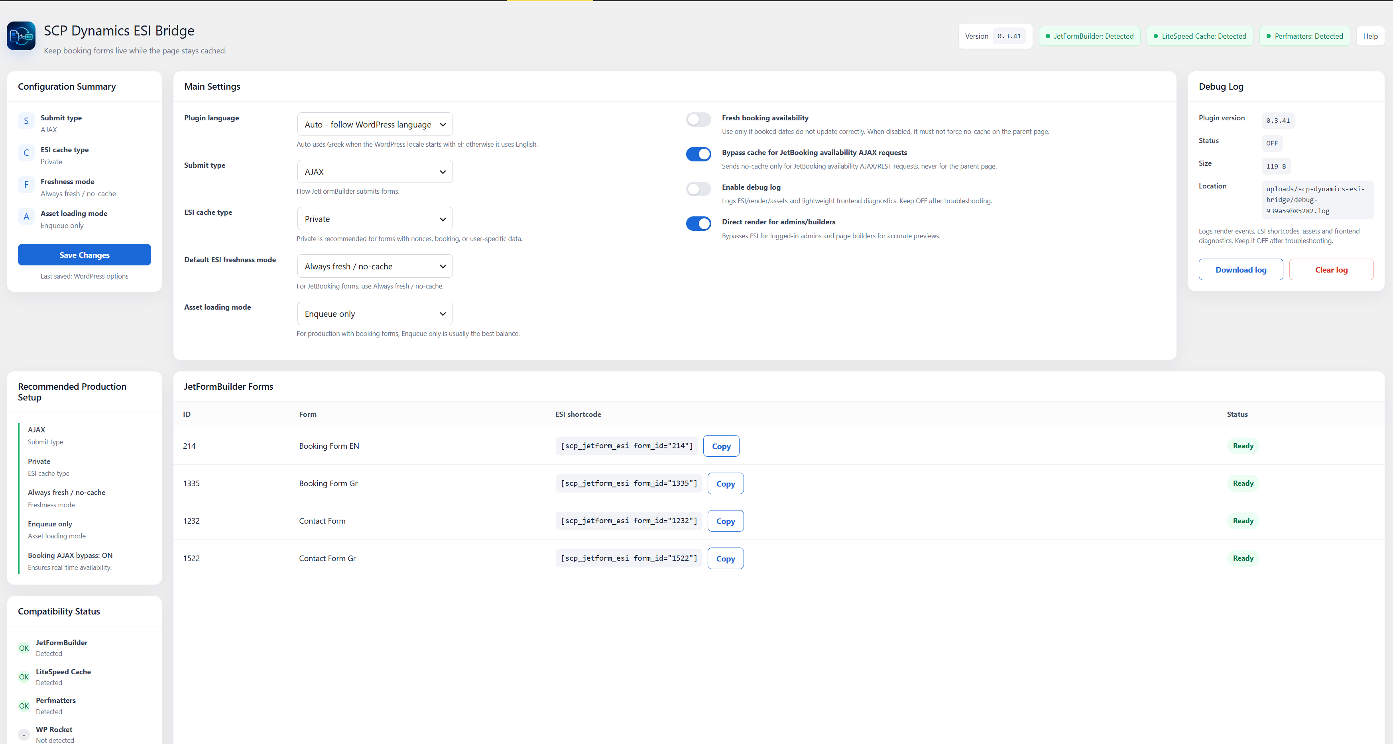Image resolution: width=1393 pixels, height=744 pixels.
Task: Click the Version 0.3.41 badge in header
Action: pyautogui.click(x=995, y=36)
